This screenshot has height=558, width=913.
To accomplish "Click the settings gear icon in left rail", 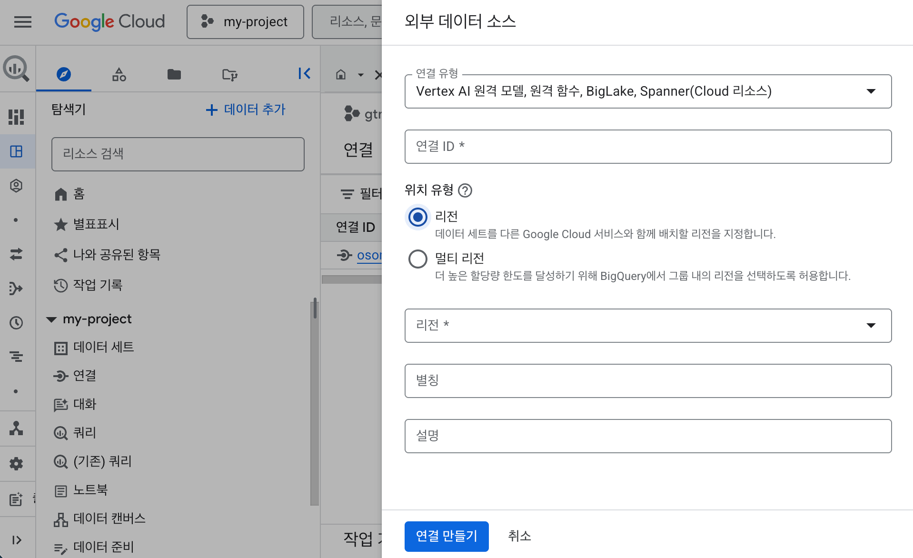I will (x=16, y=463).
